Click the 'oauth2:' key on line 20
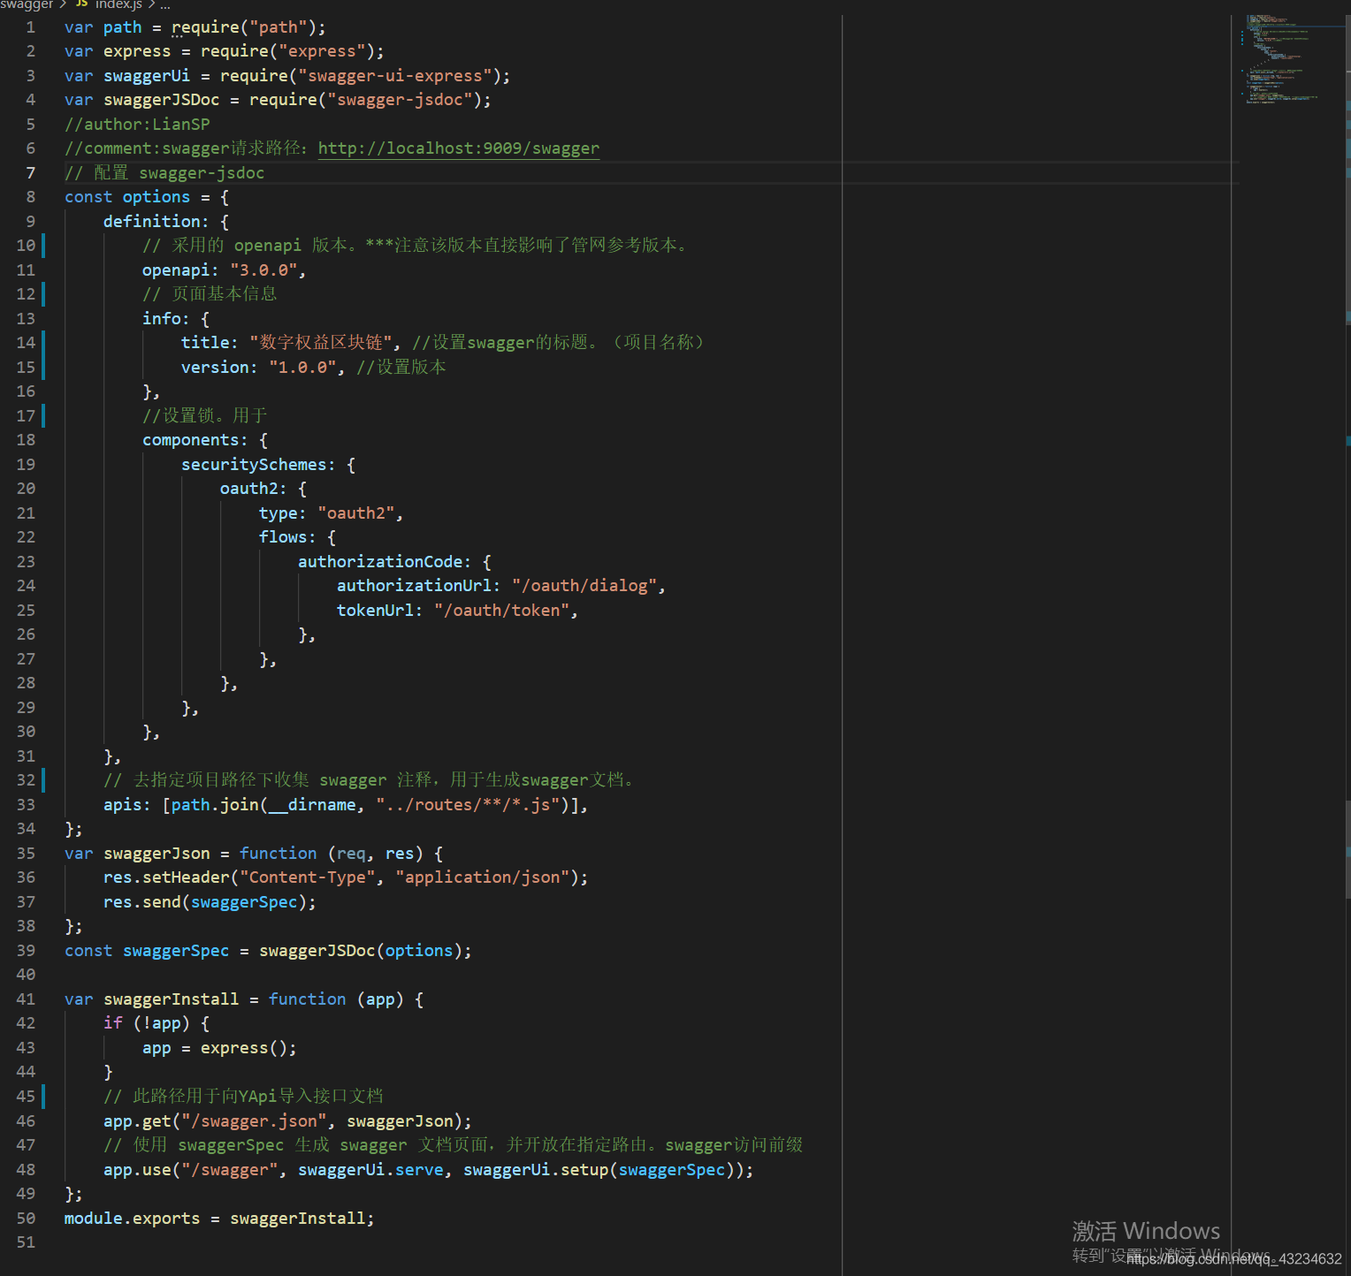This screenshot has height=1276, width=1351. (x=254, y=489)
